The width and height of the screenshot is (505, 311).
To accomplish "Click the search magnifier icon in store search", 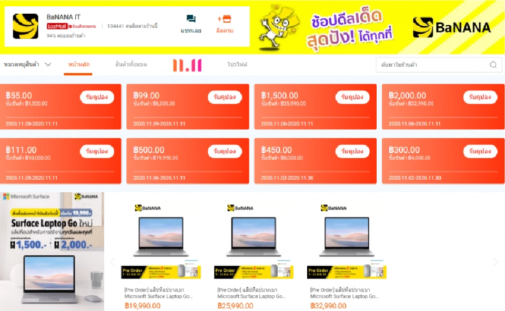I will [x=493, y=65].
